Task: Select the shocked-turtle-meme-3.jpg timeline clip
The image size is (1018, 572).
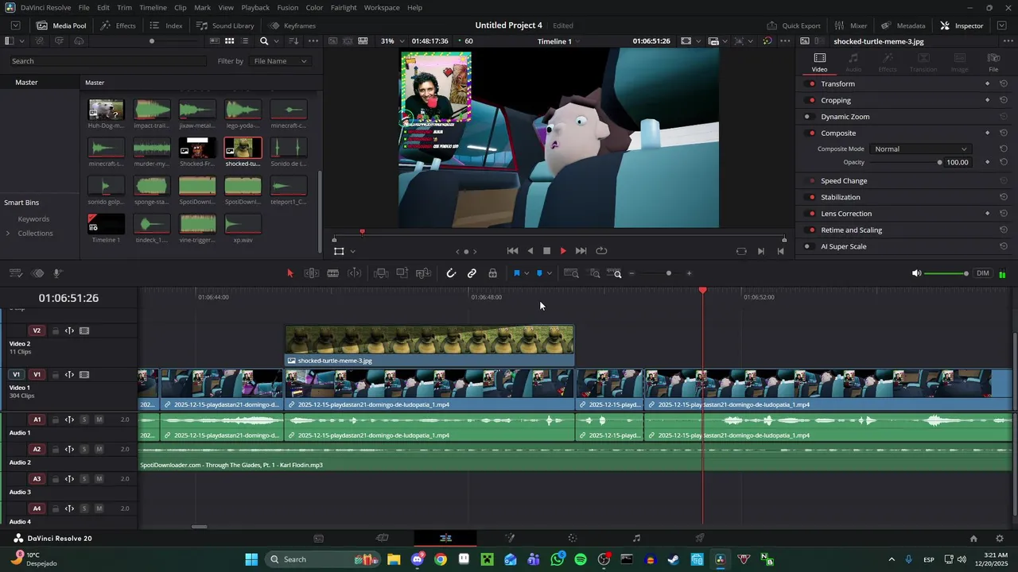Action: 429,346
